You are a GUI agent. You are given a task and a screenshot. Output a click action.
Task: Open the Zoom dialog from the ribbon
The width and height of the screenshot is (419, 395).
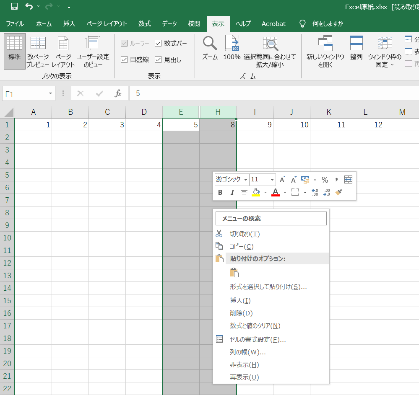point(210,48)
